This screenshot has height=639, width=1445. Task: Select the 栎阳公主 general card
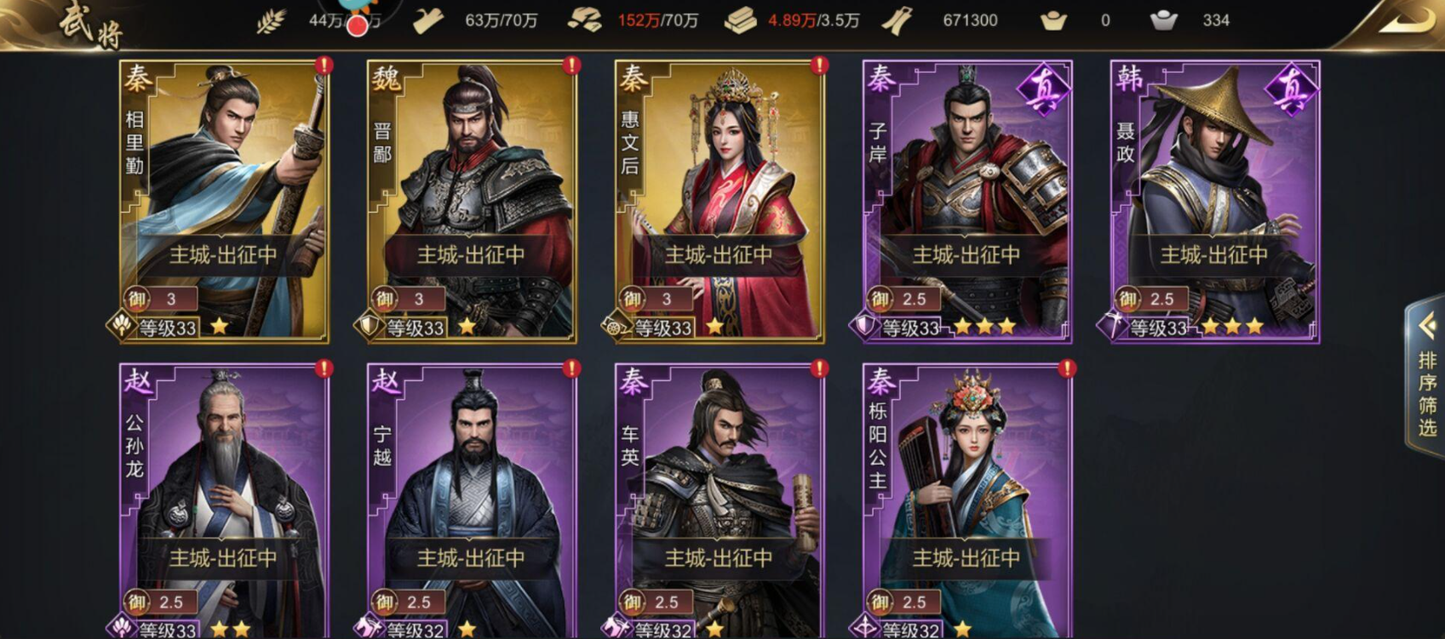point(967,502)
